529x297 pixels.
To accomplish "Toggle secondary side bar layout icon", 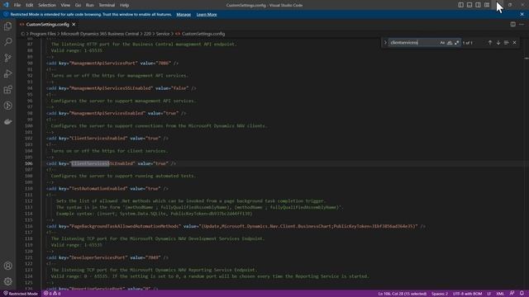I will [x=478, y=5].
